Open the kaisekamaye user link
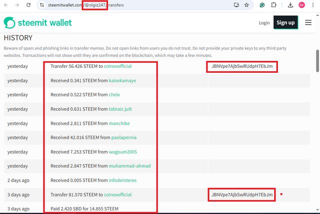Screen dimensions: 320x214 click(x=122, y=81)
